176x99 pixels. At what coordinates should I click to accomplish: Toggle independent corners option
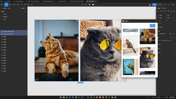[174, 20]
